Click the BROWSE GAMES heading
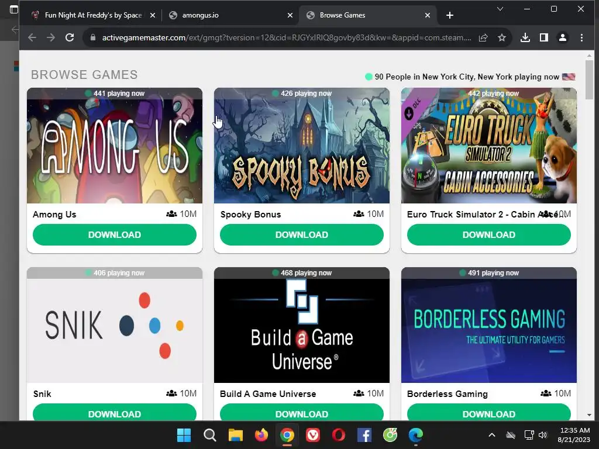The image size is (599, 449). 84,75
